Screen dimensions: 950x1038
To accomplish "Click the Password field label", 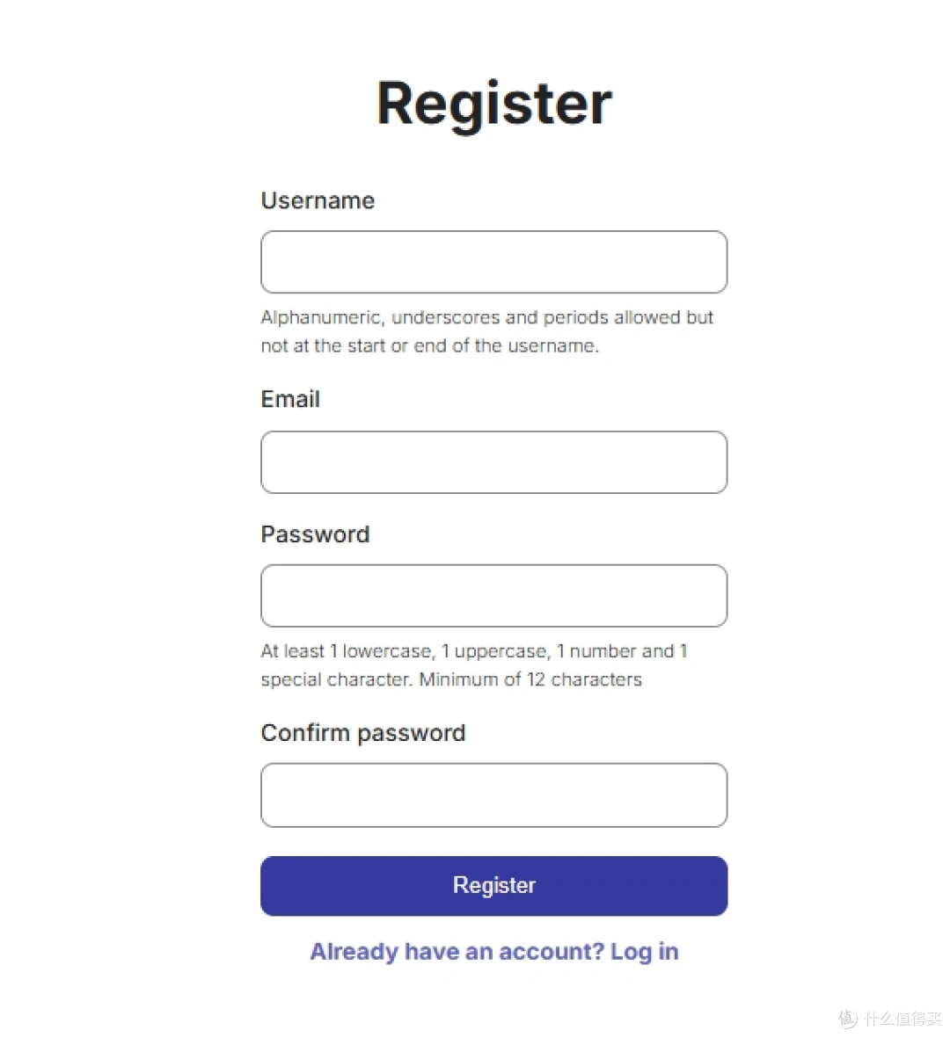I will coord(315,534).
